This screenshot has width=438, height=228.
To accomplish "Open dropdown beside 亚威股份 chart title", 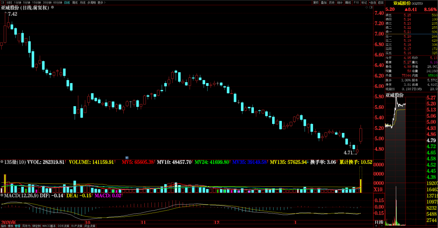I will point(52,7).
